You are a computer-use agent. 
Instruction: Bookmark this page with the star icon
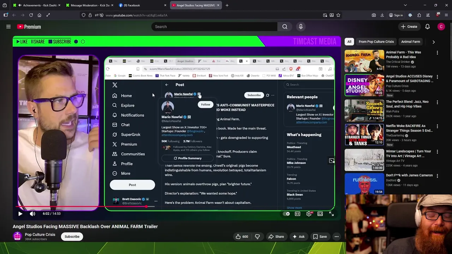[338, 15]
